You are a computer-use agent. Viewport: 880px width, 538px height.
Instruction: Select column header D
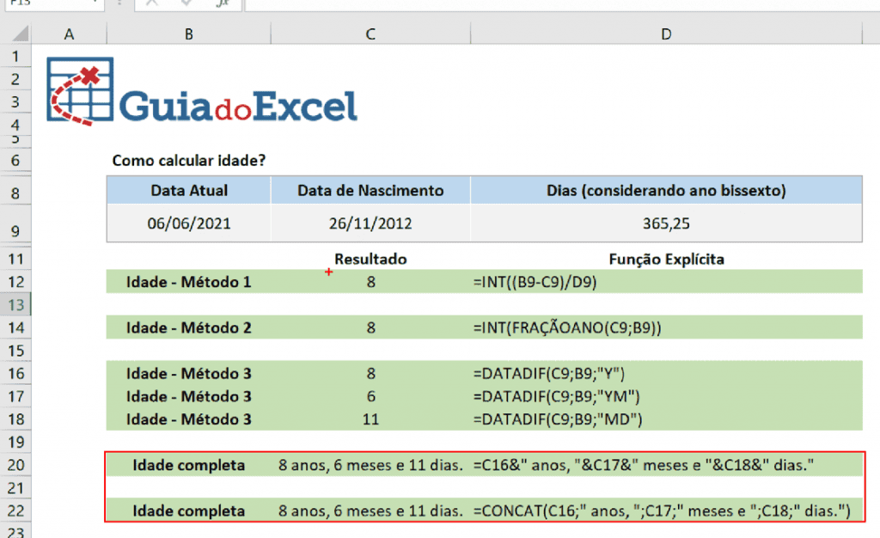[x=666, y=34]
